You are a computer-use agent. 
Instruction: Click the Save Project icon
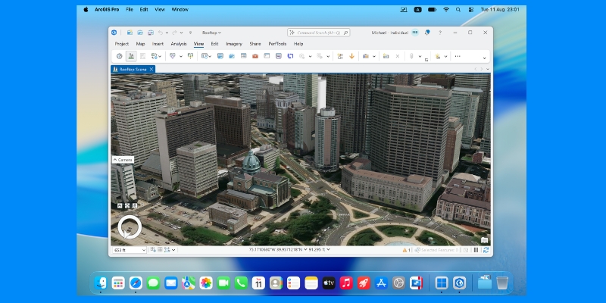(x=151, y=33)
